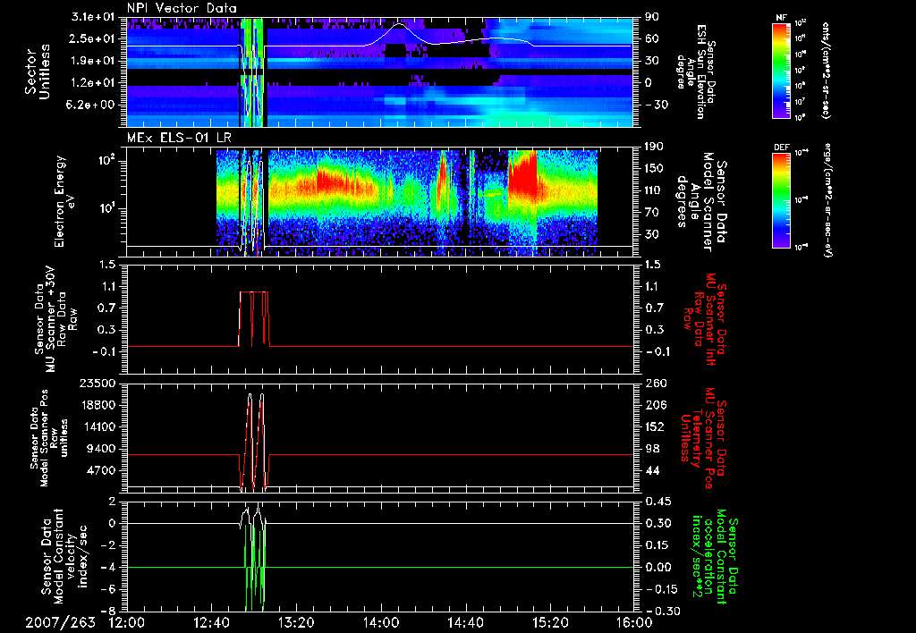Click the '-8' velocity tick value

pos(108,611)
